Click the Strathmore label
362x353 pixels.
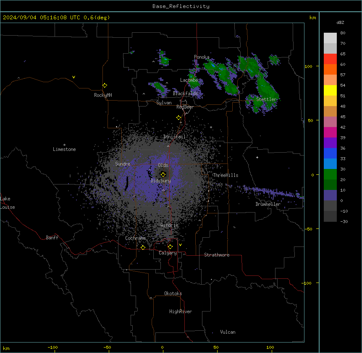click(217, 255)
